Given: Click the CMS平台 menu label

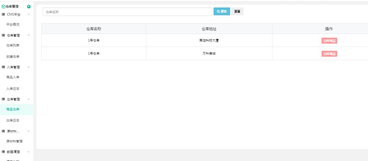Looking at the screenshot, I should coord(14,15).
